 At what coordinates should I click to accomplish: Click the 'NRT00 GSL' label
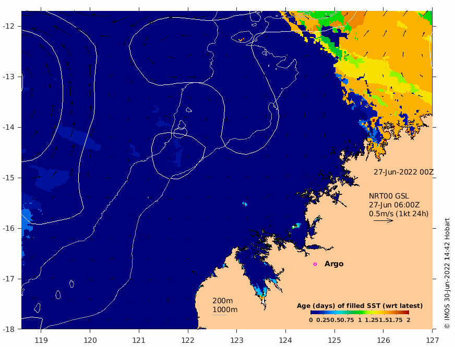(389, 196)
